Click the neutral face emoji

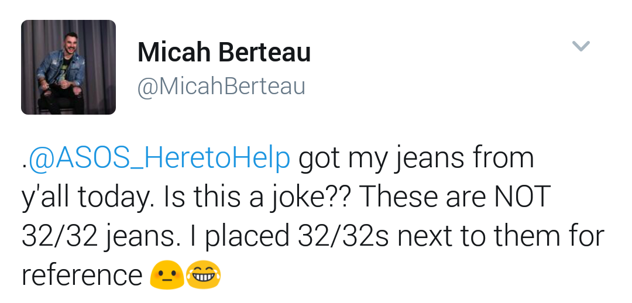pyautogui.click(x=166, y=275)
